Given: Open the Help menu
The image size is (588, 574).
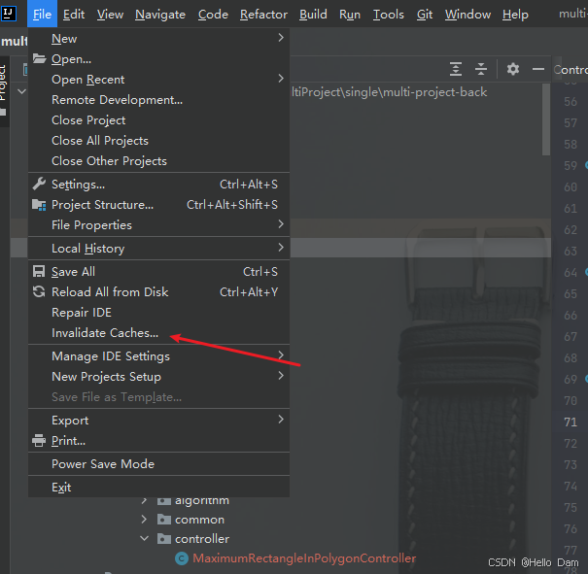Looking at the screenshot, I should (x=515, y=15).
